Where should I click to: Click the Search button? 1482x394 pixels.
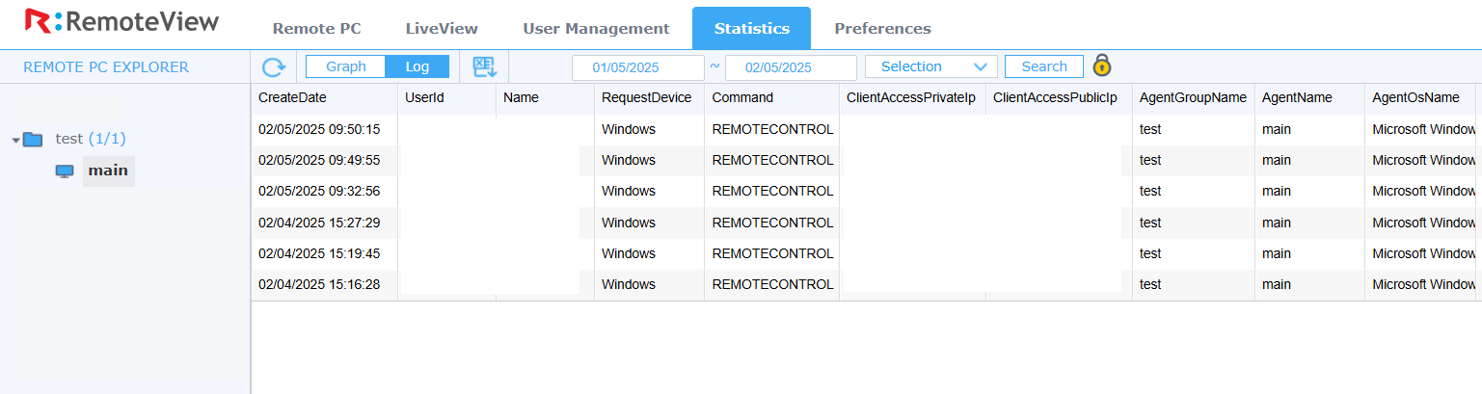[1044, 66]
